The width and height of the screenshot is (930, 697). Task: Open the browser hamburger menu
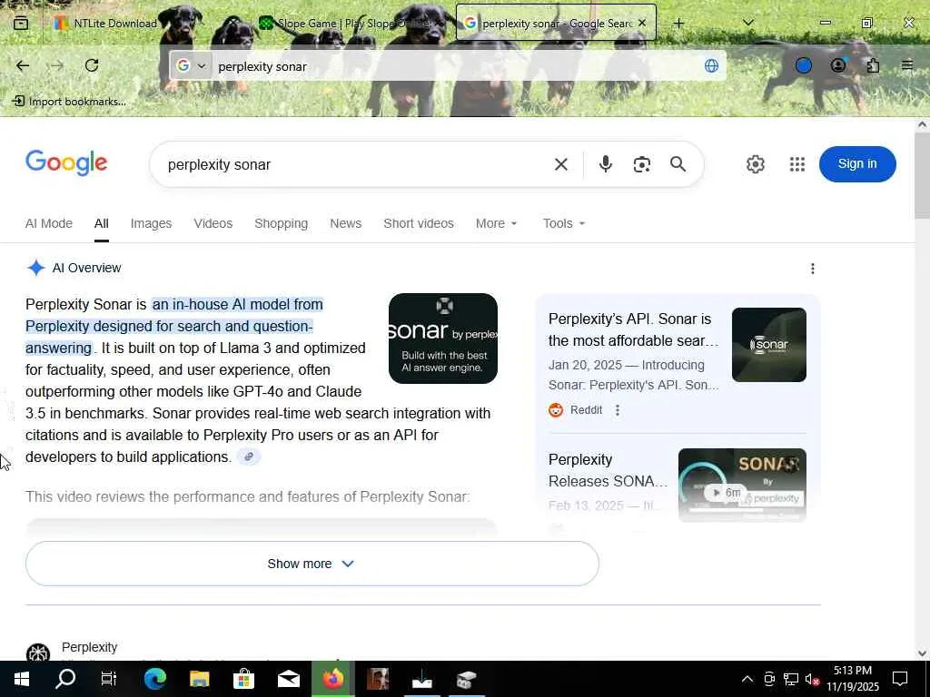907,65
